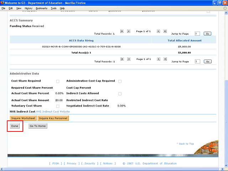Toggle Voluntary Cost Share checkbox
Image resolution: width=228 pixels, height=171 pixels.
click(x=58, y=106)
